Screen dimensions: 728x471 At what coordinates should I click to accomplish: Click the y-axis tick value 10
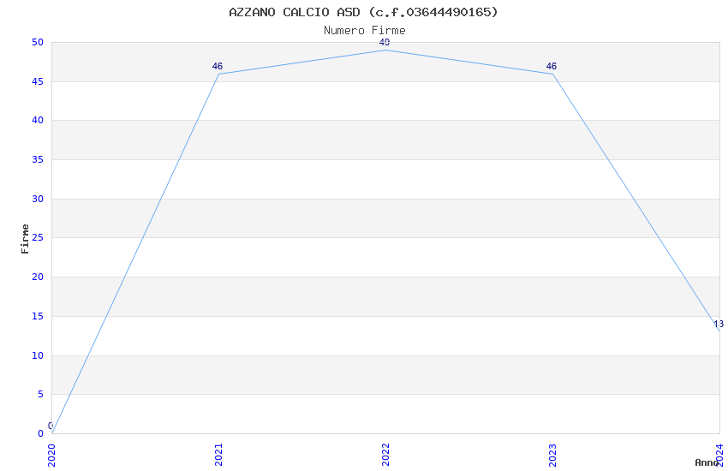click(38, 355)
